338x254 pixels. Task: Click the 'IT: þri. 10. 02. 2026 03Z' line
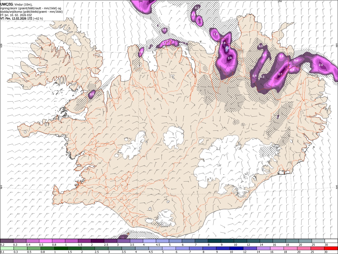[x=16, y=15]
